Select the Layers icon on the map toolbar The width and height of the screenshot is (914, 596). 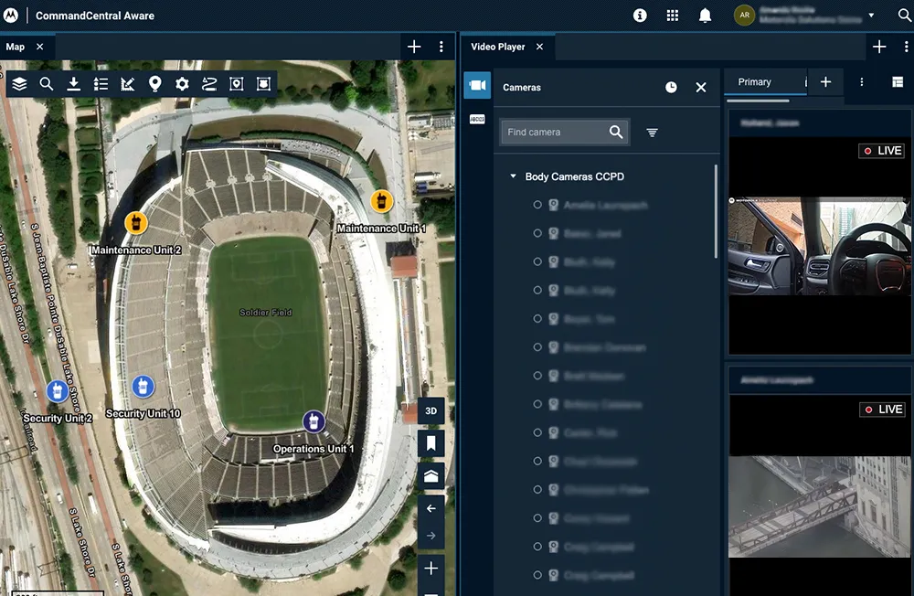tap(20, 83)
